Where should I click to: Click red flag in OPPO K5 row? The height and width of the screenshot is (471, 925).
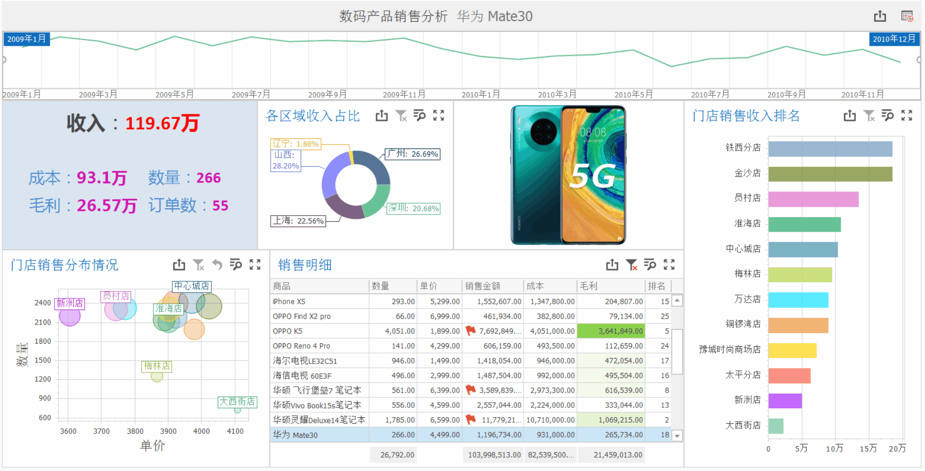click(x=470, y=330)
